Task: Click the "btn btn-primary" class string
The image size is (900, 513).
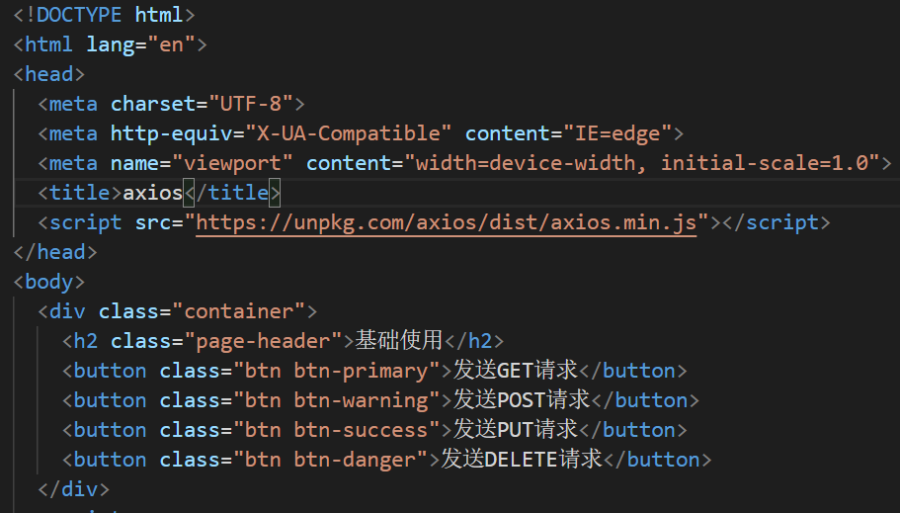Action: tap(336, 371)
